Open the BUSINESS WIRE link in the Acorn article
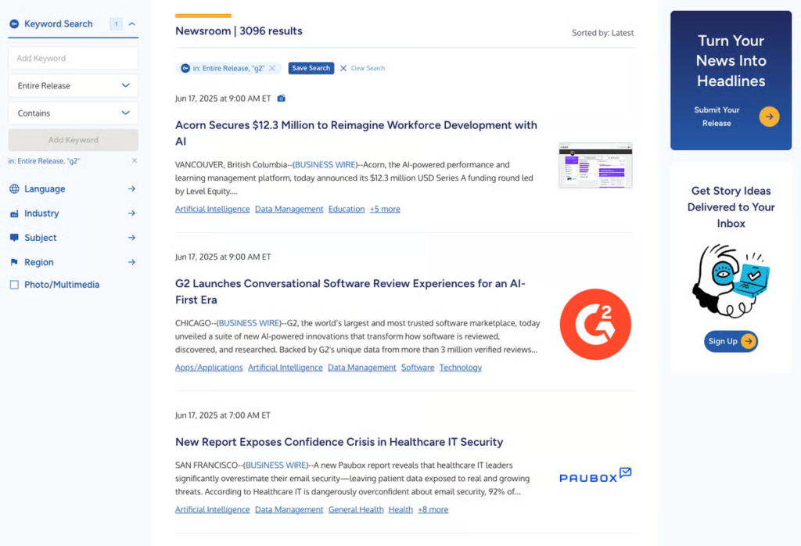This screenshot has height=546, width=801. click(325, 164)
